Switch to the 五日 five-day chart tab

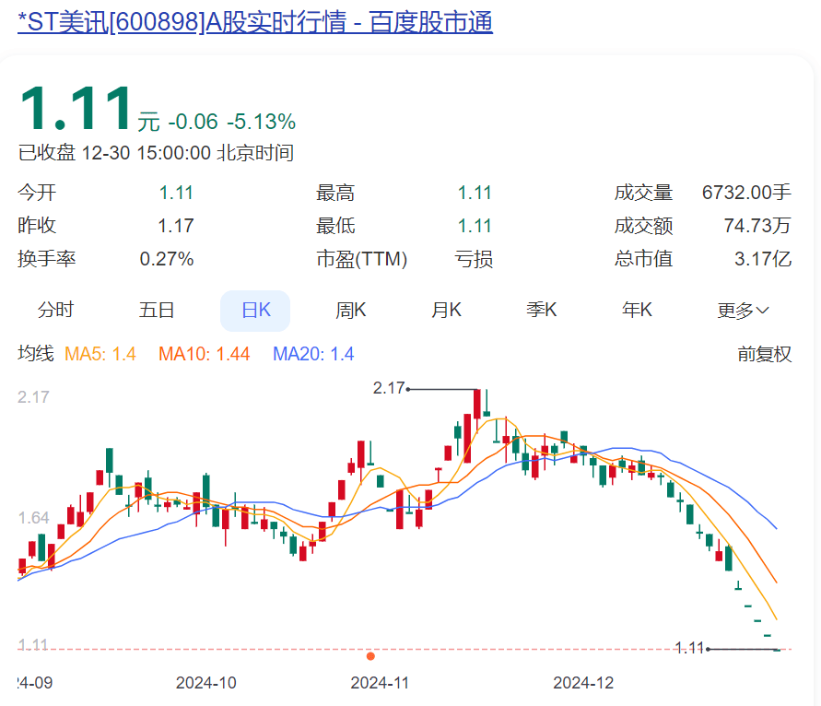pos(157,311)
